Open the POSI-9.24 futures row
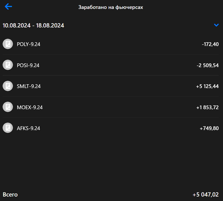Image resolution: width=223 pixels, height=201 pixels. [111, 65]
